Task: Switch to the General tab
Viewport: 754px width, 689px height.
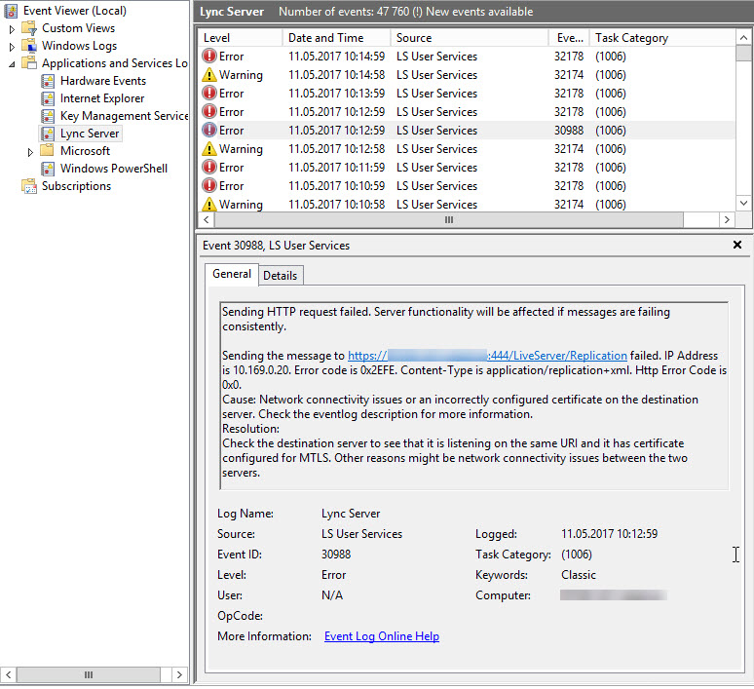Action: 232,274
